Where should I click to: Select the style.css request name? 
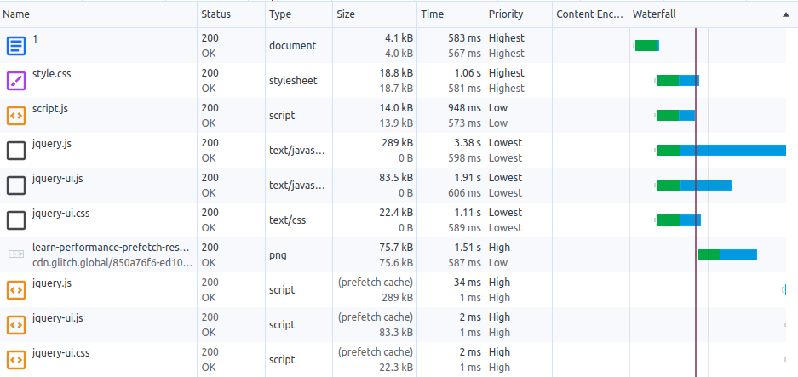51,74
